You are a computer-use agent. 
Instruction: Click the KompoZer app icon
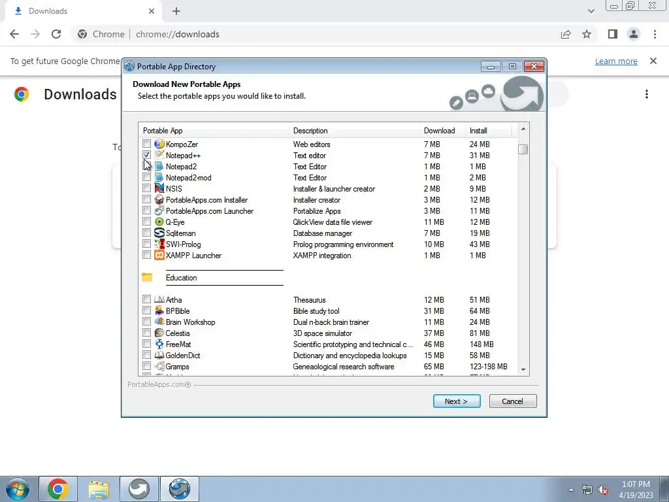(159, 144)
